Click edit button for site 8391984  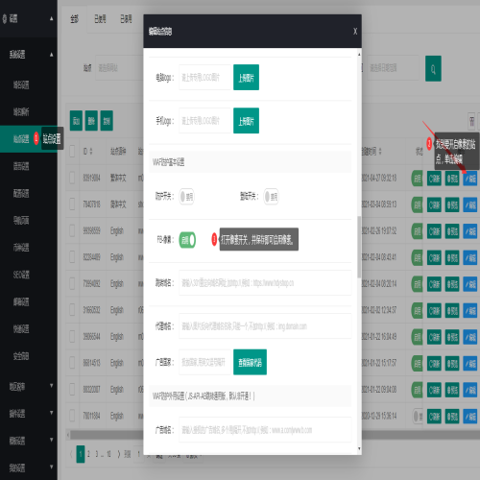(469, 179)
